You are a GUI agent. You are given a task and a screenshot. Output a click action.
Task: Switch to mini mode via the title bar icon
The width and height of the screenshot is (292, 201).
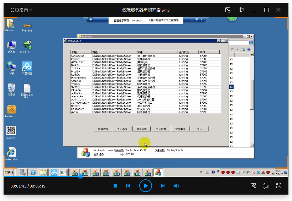point(228,10)
